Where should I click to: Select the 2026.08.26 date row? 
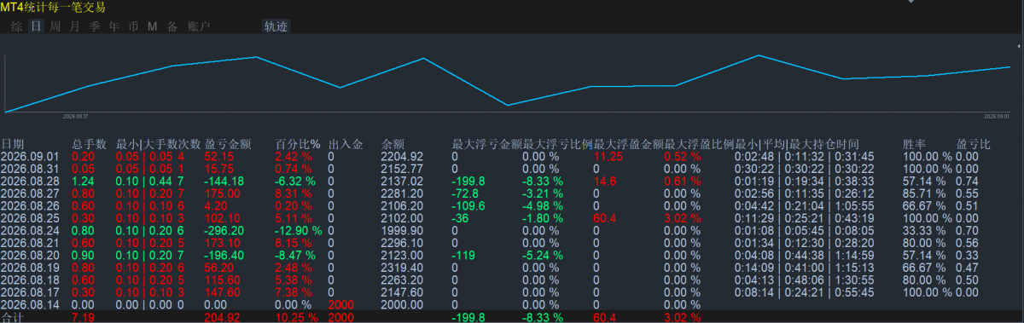pos(31,205)
